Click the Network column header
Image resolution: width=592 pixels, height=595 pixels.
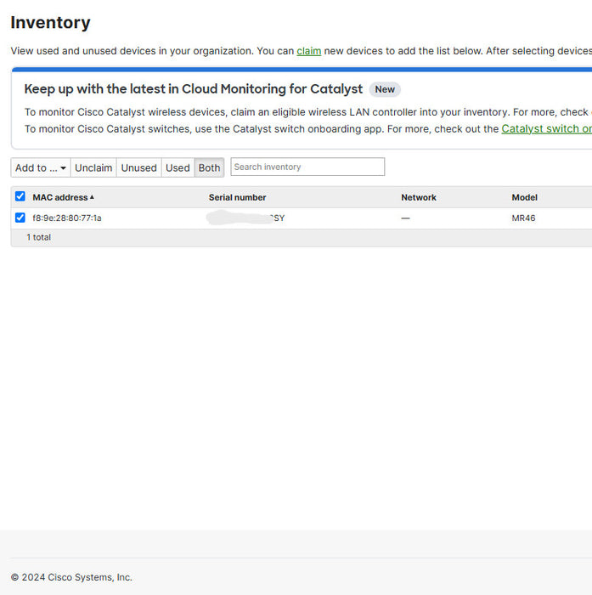(419, 197)
